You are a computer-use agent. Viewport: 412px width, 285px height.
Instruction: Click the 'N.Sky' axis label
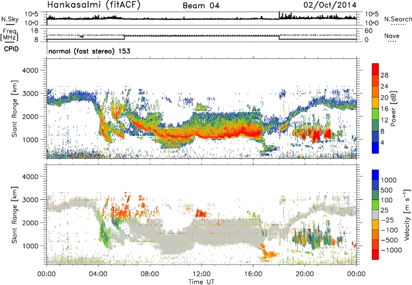[x=10, y=19]
